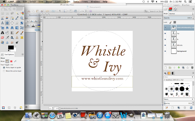
Task: Select the Scissors Select tool
Action: (2, 18)
